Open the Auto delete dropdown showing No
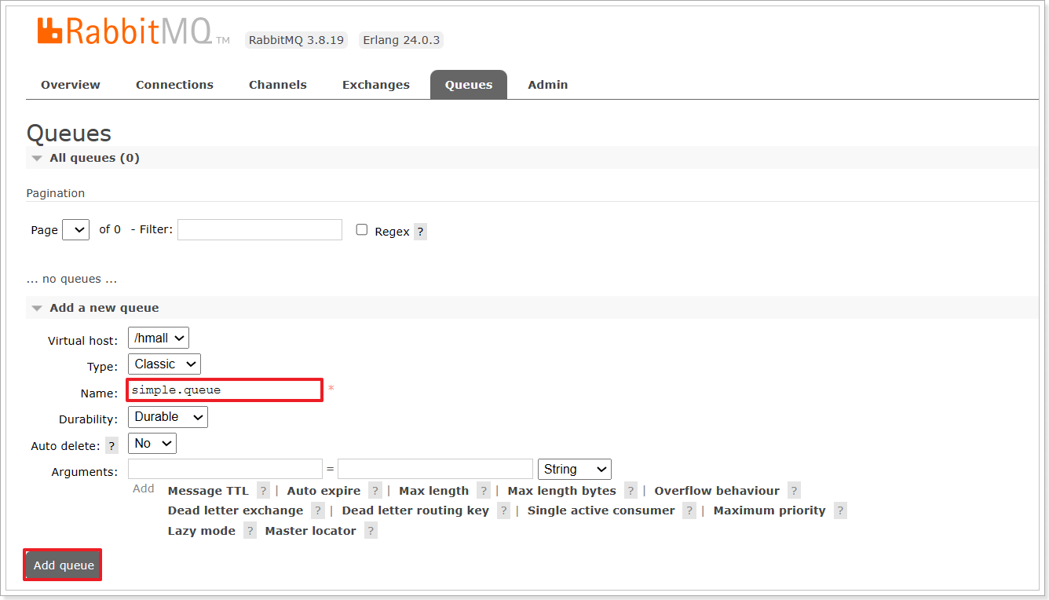Viewport: 1049px width, 600px height. 152,444
